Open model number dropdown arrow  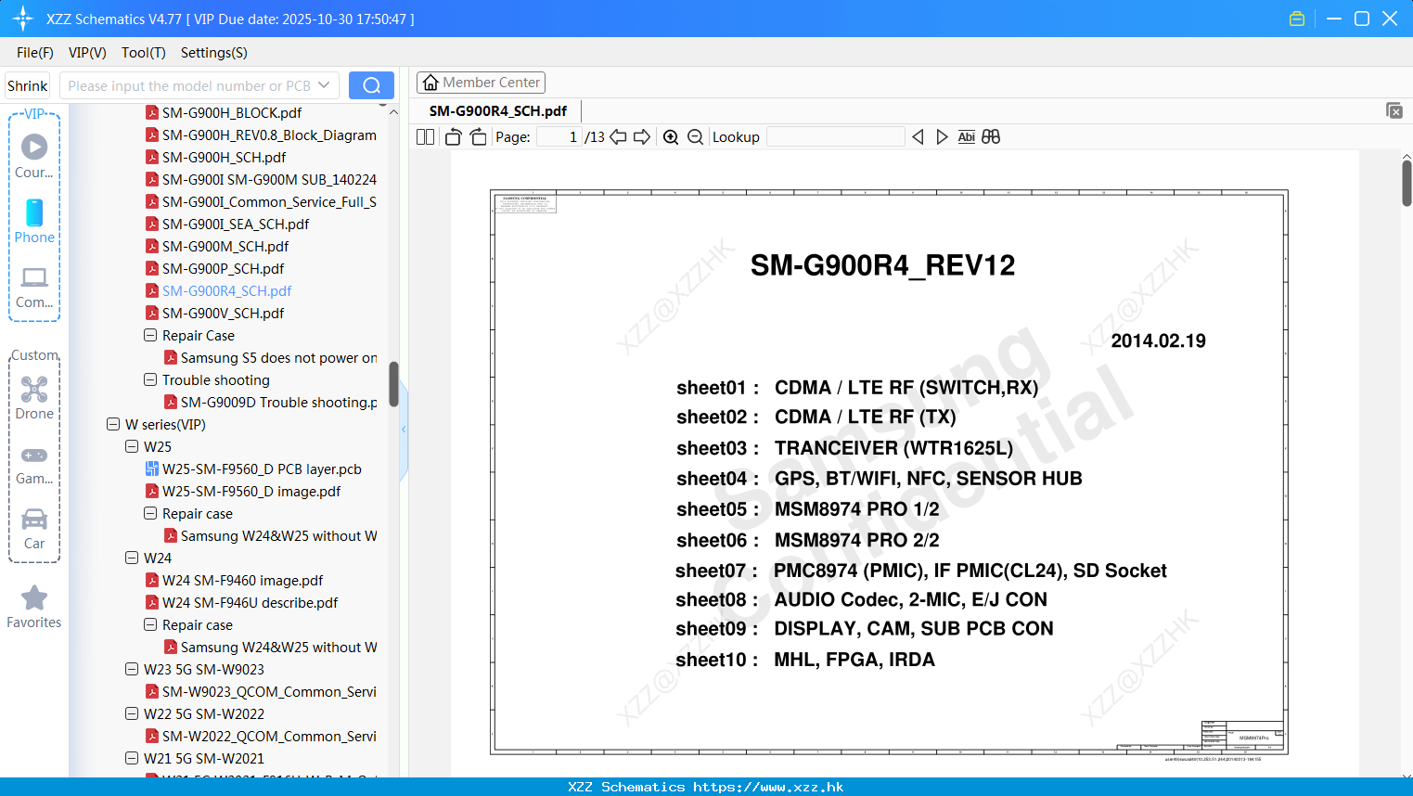pyautogui.click(x=324, y=85)
